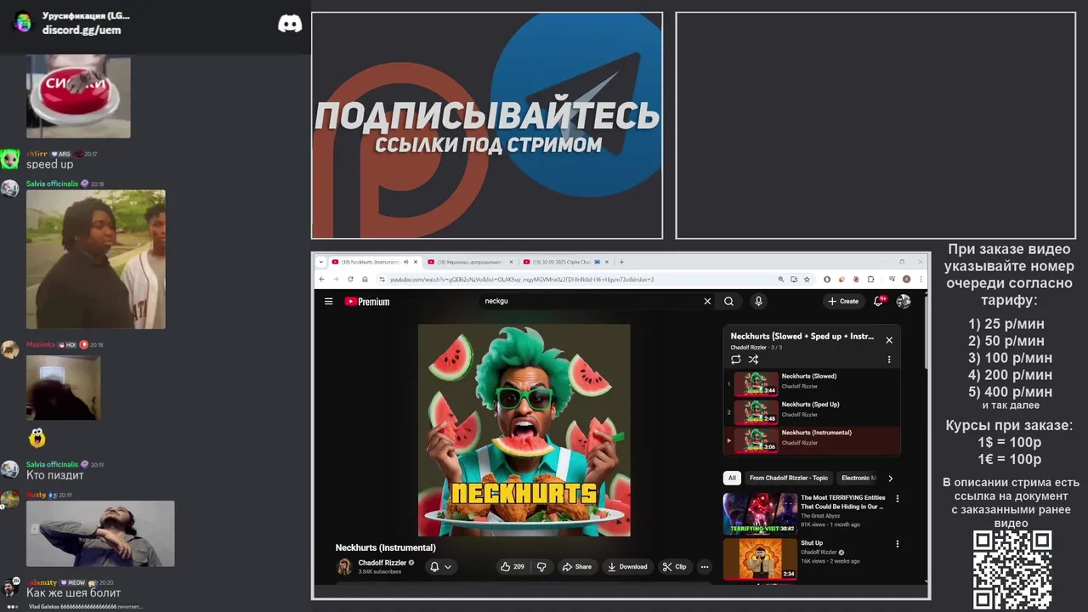Close the Neckhurts playlist panel
The width and height of the screenshot is (1088, 612).
pos(889,340)
